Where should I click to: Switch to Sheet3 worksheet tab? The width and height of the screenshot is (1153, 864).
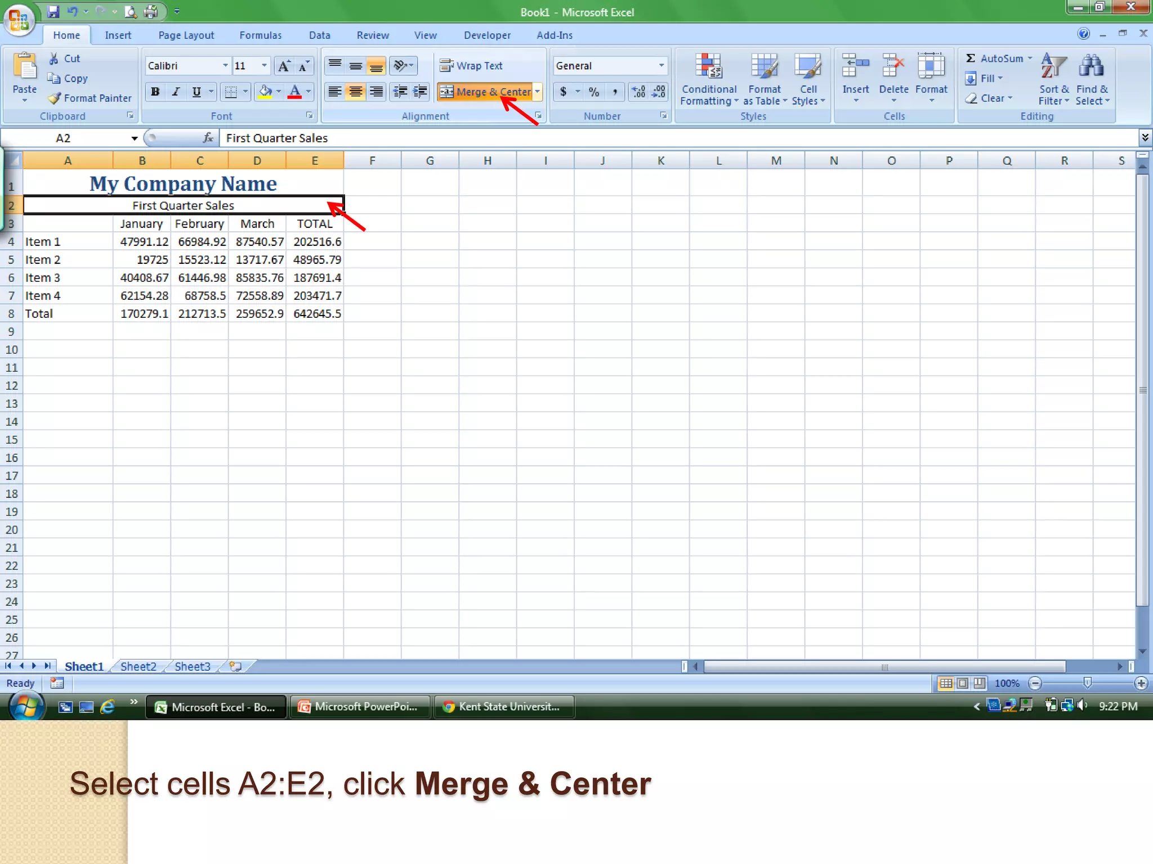tap(192, 667)
